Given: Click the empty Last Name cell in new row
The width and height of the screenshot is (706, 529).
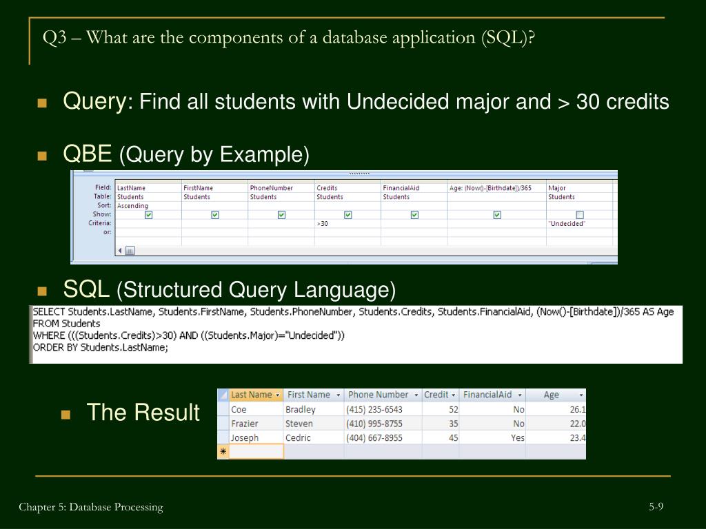Looking at the screenshot, I should [256, 451].
